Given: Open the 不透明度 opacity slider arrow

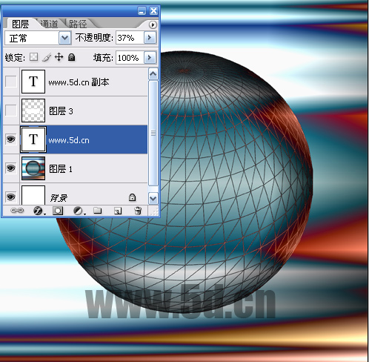Looking at the screenshot, I should 150,38.
